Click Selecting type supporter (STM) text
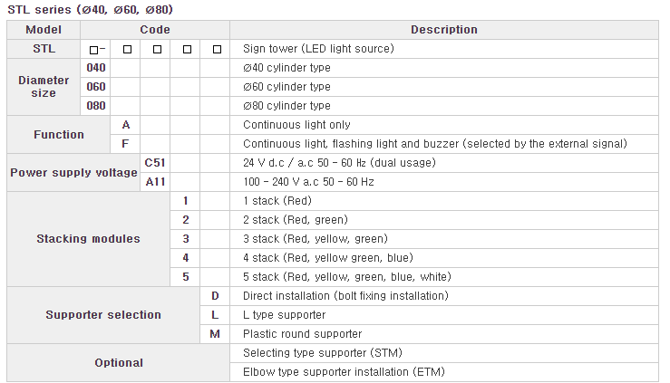 (323, 353)
